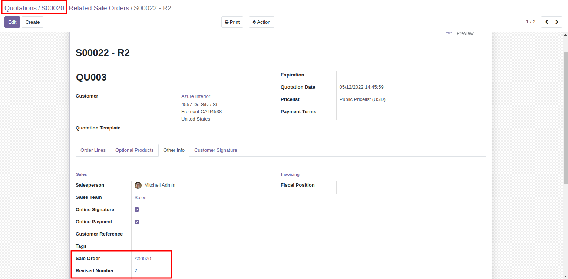Toggle the Online Signature checkbox
The image size is (568, 279).
point(137,210)
